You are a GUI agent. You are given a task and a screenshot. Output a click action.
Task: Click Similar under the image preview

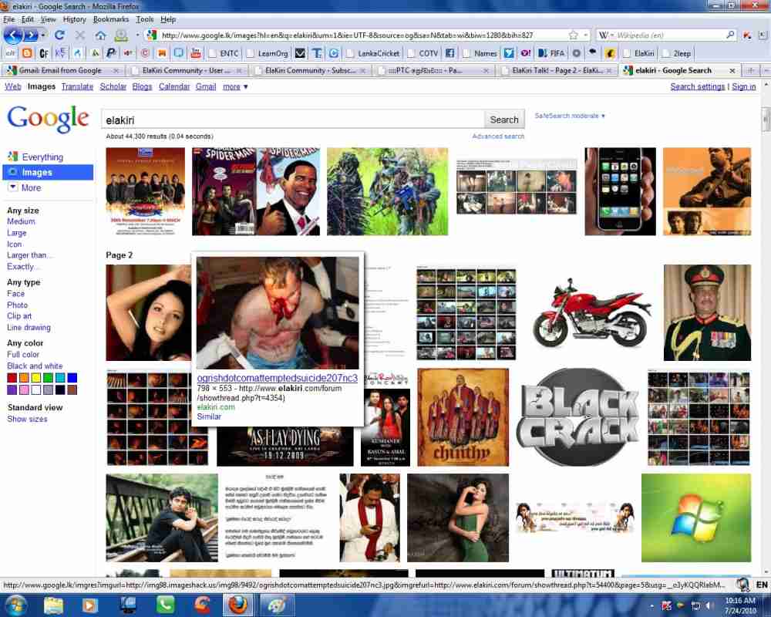[209, 416]
